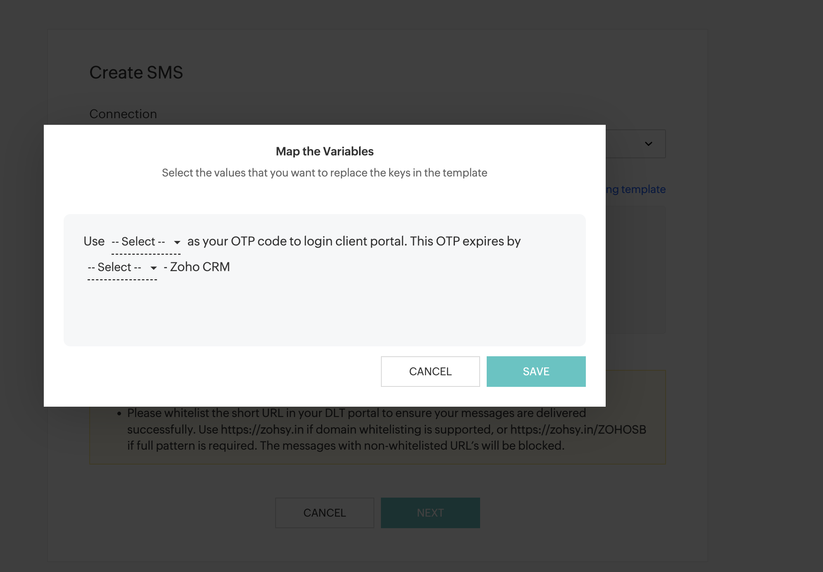Click the 'Select the values' instruction text

[x=324, y=173]
